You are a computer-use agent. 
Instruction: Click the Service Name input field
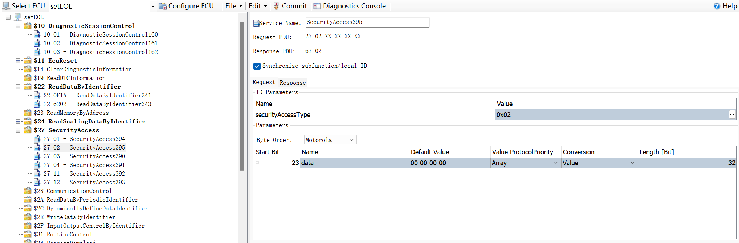pyautogui.click(x=367, y=22)
